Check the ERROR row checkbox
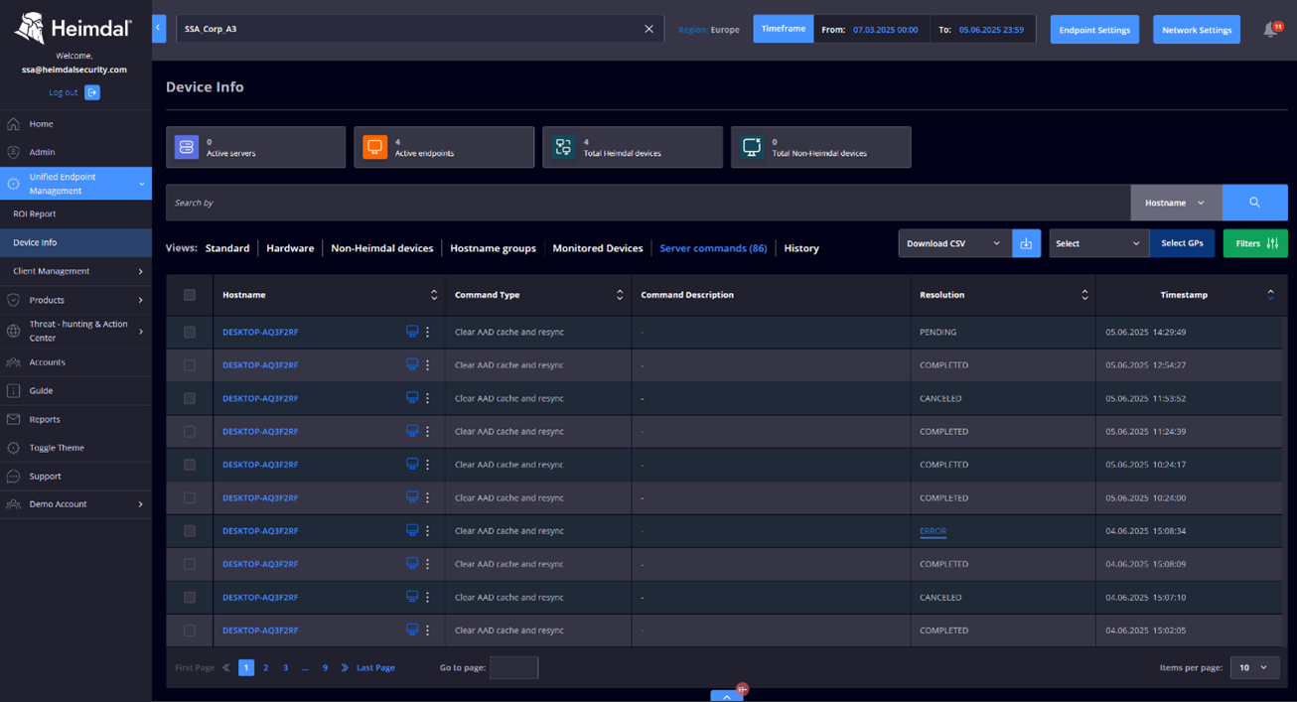This screenshot has height=702, width=1297. tap(190, 531)
